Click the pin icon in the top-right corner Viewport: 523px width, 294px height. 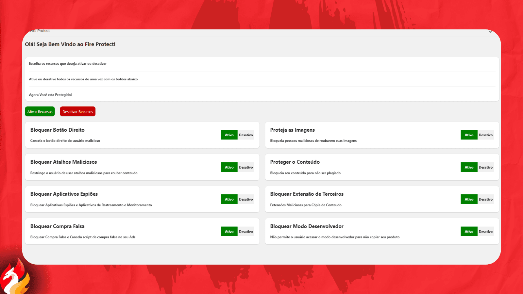click(490, 31)
